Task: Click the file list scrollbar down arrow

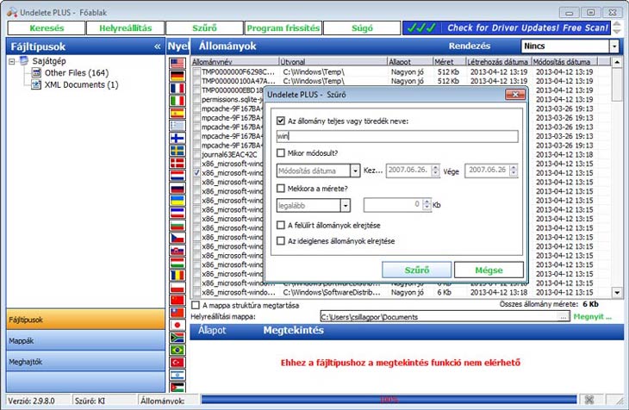Action: (617, 293)
